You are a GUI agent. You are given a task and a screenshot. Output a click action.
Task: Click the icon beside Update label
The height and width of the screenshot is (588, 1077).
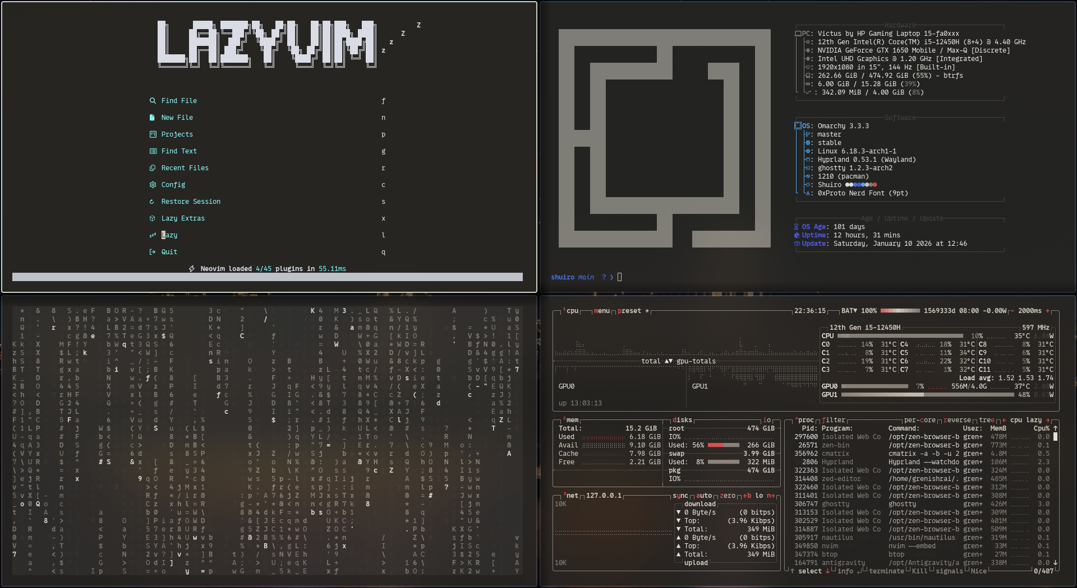(797, 244)
